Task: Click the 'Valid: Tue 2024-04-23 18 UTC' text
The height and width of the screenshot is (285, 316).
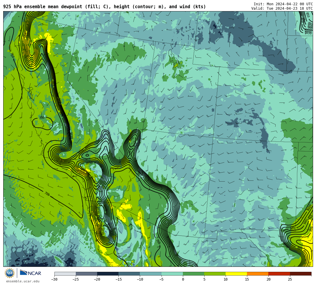Action: (282, 8)
